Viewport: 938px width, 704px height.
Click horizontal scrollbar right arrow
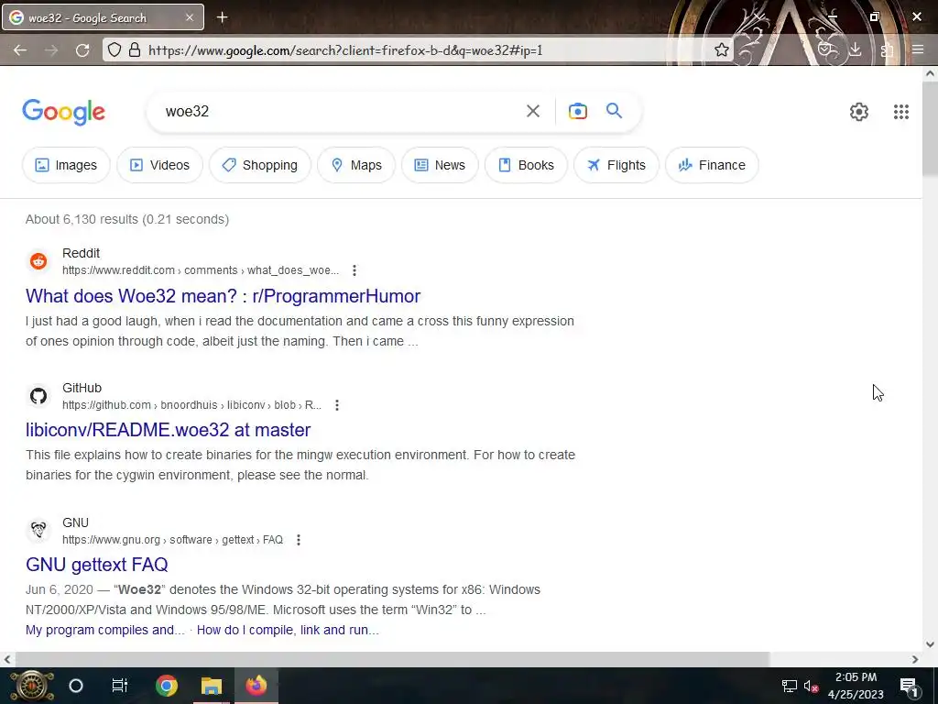(x=915, y=659)
